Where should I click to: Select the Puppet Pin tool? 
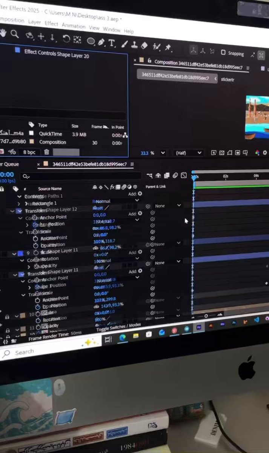click(168, 48)
